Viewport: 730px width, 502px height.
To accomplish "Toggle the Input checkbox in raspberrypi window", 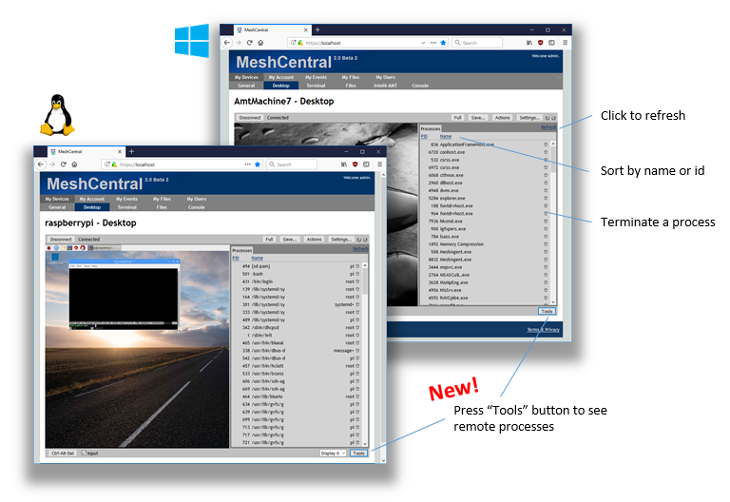I will pos(85,453).
